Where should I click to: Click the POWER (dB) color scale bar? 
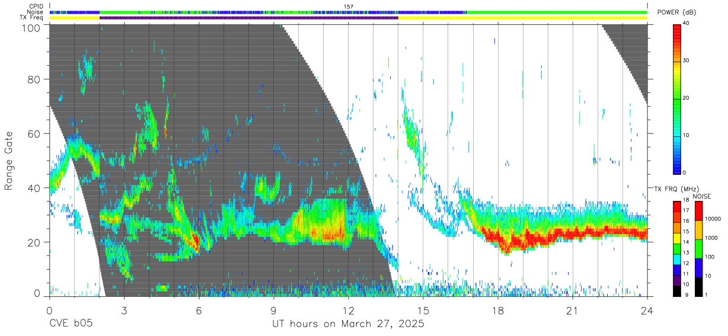click(677, 98)
